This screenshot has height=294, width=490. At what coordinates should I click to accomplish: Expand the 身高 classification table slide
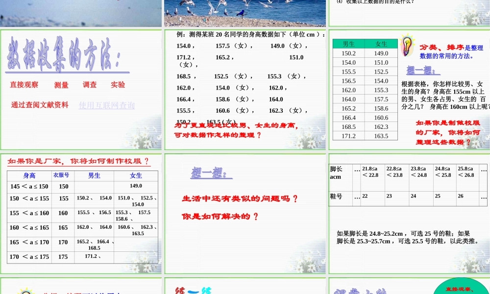(x=81, y=216)
